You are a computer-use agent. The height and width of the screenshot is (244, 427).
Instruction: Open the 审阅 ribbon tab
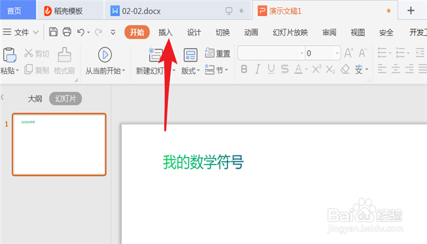[x=329, y=33]
